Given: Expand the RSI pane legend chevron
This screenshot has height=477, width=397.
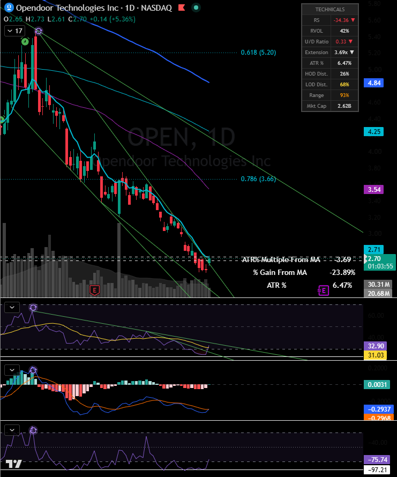Looking at the screenshot, I should [12, 307].
